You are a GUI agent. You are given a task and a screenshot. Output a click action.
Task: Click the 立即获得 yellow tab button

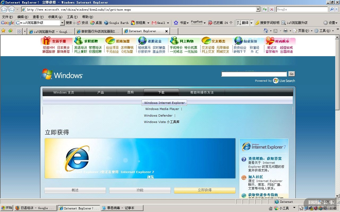(x=205, y=190)
